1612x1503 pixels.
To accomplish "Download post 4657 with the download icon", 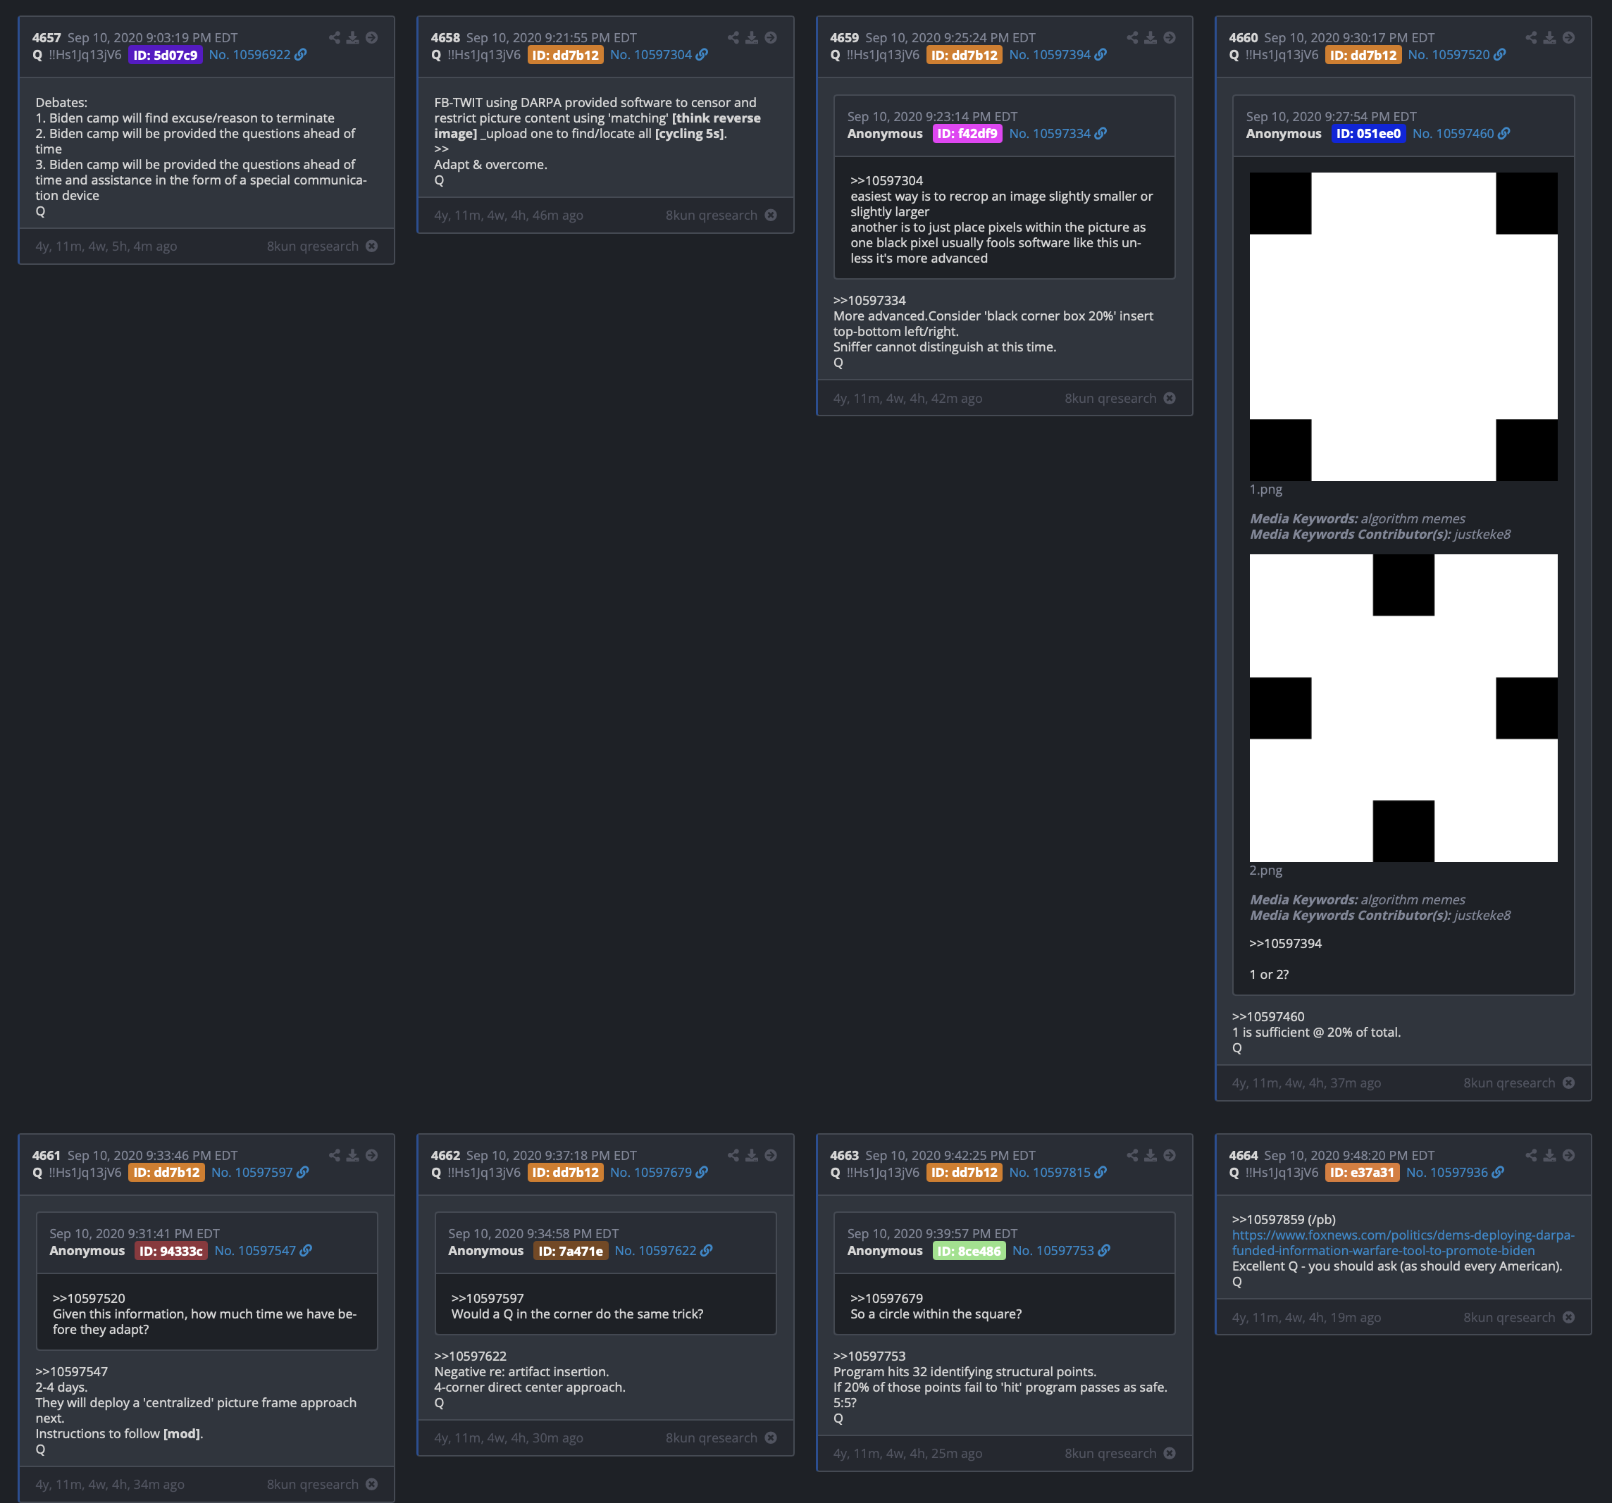I will [353, 37].
